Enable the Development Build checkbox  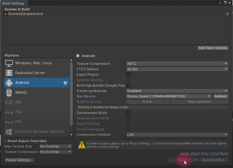click(128, 113)
